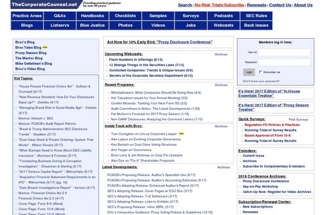Open Broc Tales Blog link
Screen dimensions: 323x215
(x=28, y=47)
